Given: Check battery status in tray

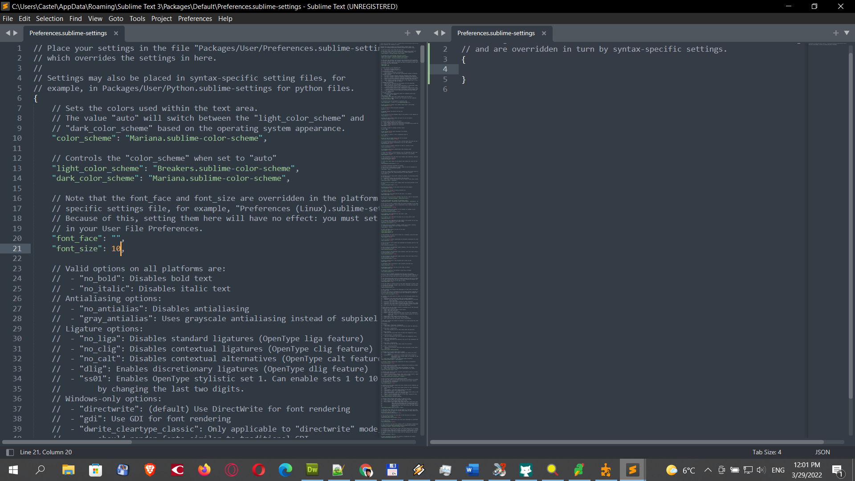Looking at the screenshot, I should click(x=735, y=470).
